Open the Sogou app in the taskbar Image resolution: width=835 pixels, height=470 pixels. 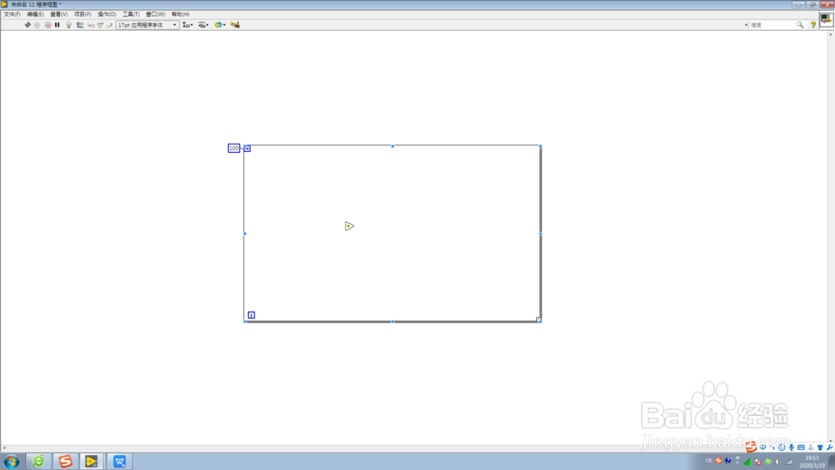65,462
